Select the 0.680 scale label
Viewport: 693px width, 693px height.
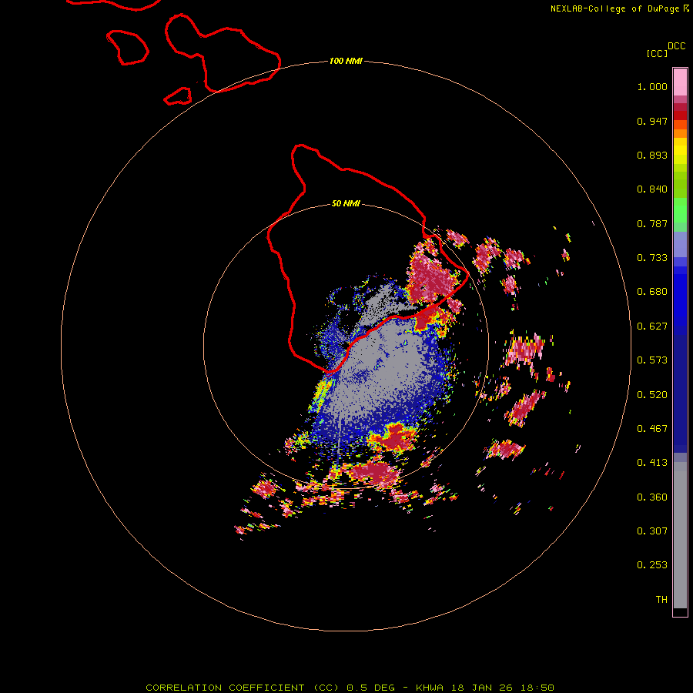point(652,292)
